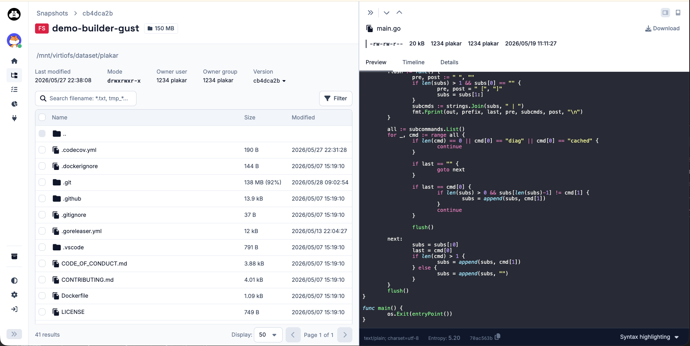Collapse preview panel double chevron

click(x=370, y=13)
